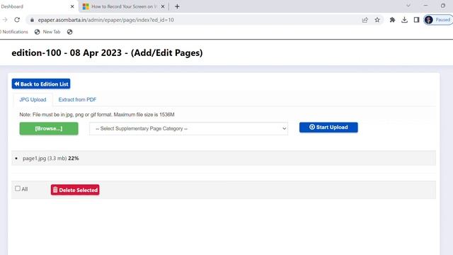The height and width of the screenshot is (255, 453).
Task: Open the browser Downloads icon
Action: (404, 20)
